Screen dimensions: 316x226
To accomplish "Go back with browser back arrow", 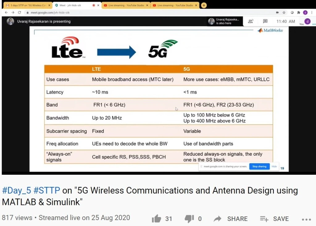I will pyautogui.click(x=6, y=12).
